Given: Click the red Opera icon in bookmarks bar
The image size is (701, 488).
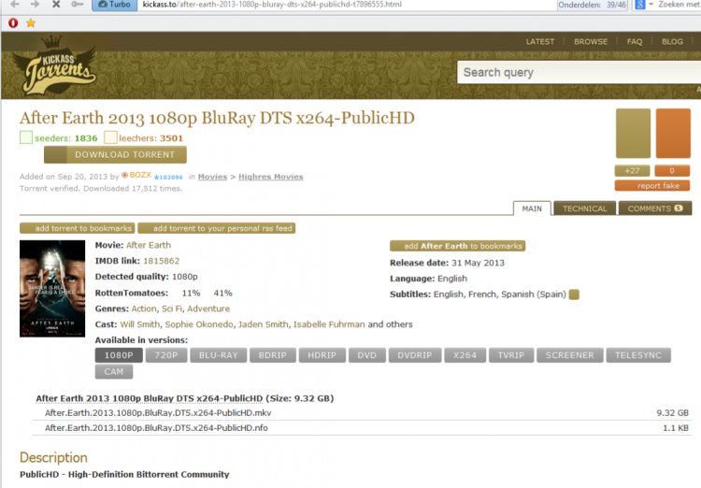Looking at the screenshot, I should click(x=13, y=22).
